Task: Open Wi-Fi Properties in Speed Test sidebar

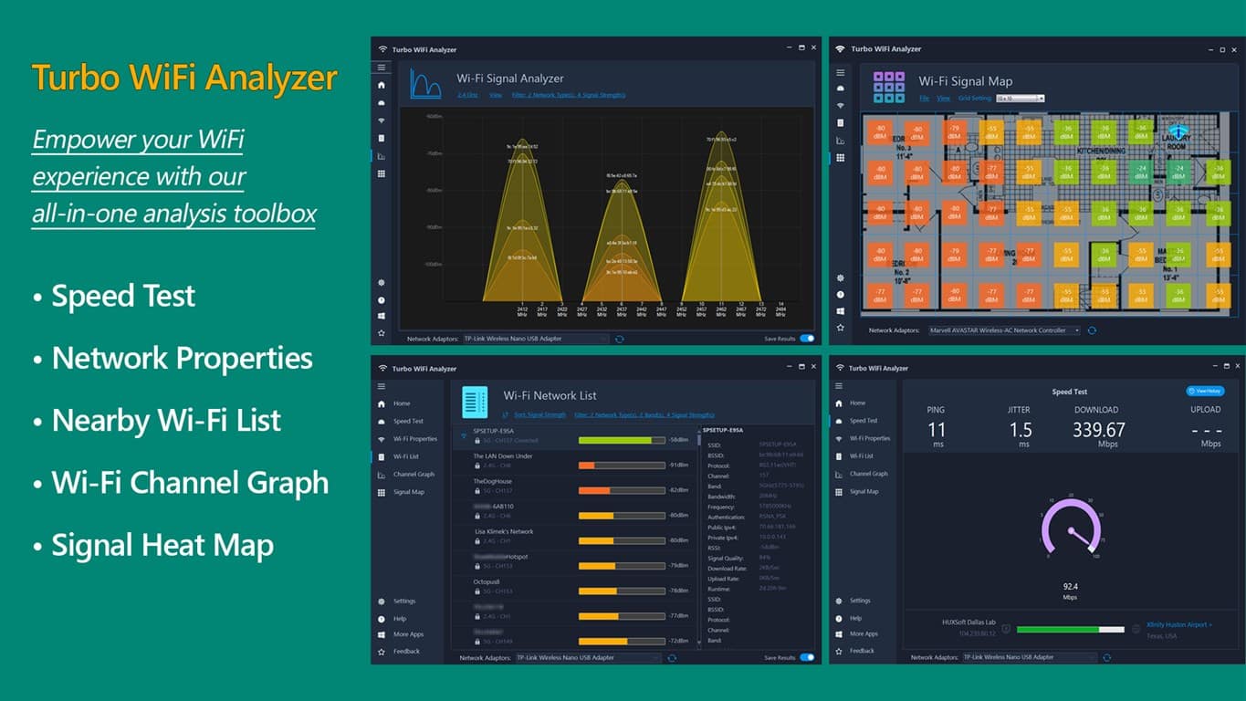Action: (869, 438)
